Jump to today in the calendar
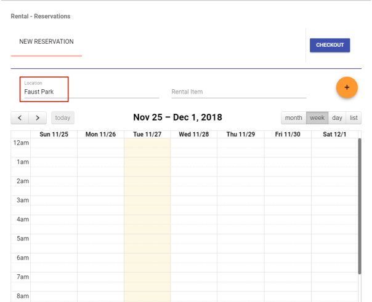 63,117
